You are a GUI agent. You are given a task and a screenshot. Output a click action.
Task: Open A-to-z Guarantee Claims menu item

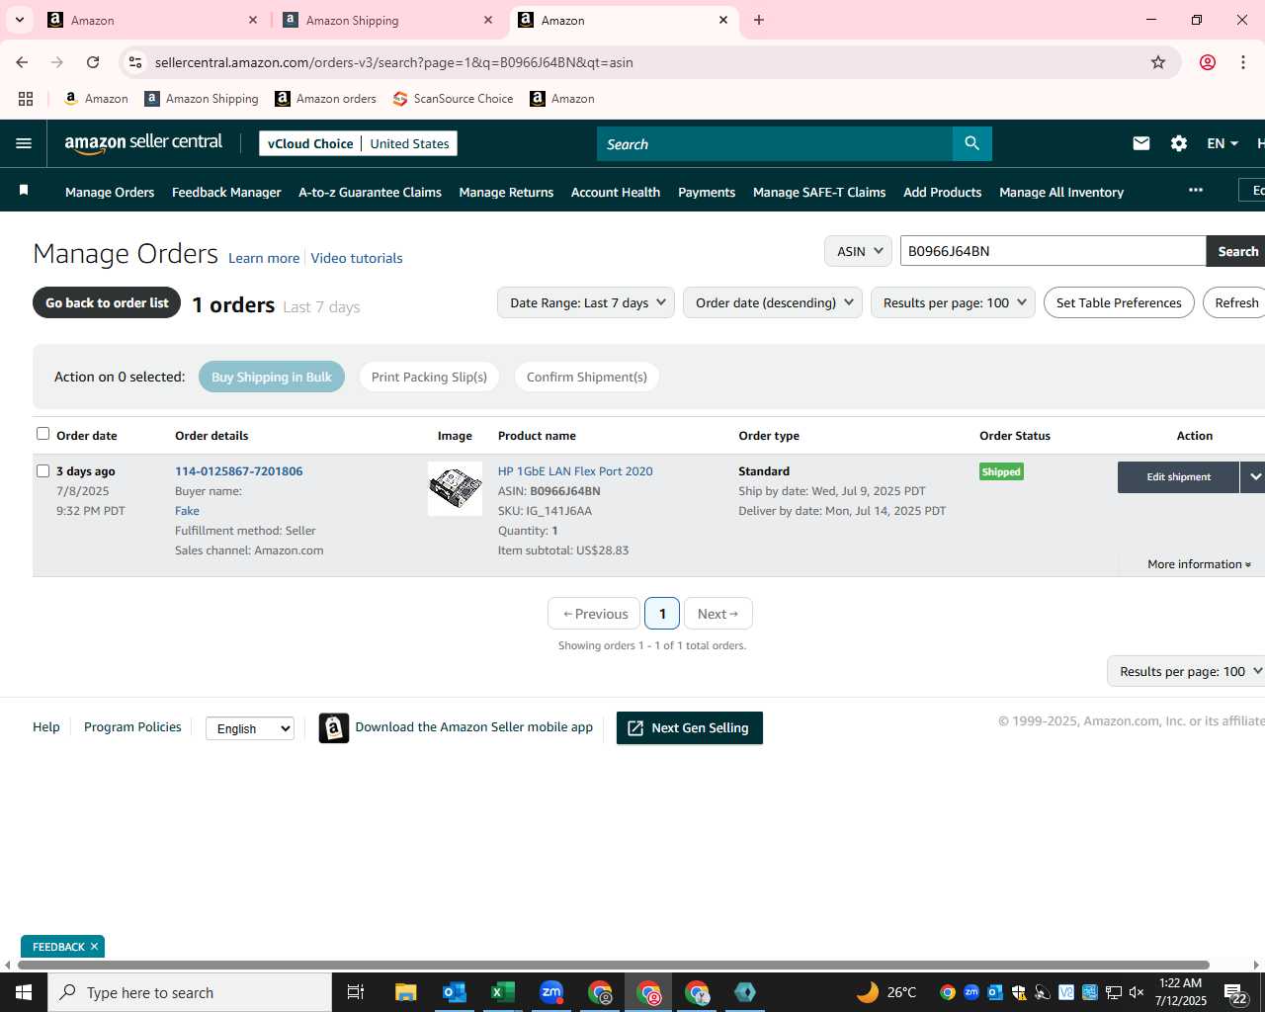(370, 192)
